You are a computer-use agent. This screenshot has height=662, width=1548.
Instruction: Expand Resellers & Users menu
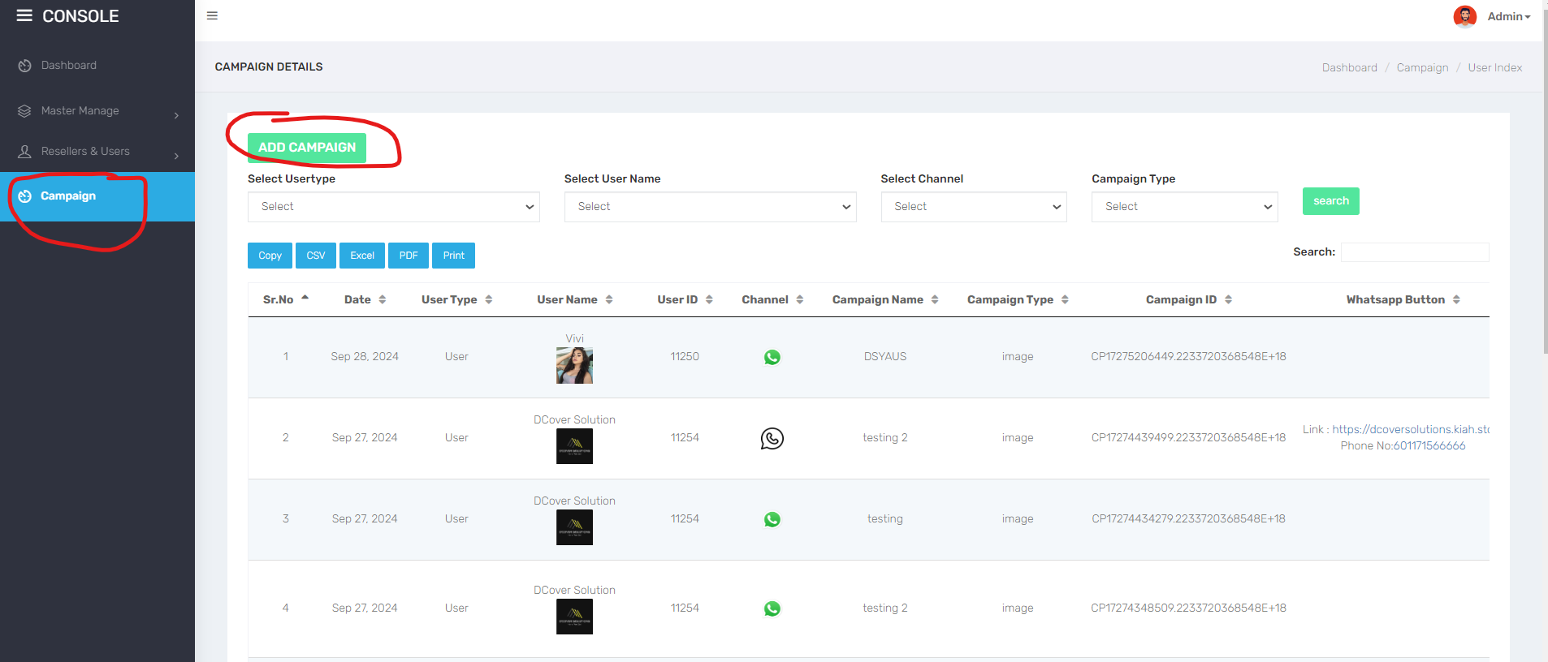click(97, 152)
